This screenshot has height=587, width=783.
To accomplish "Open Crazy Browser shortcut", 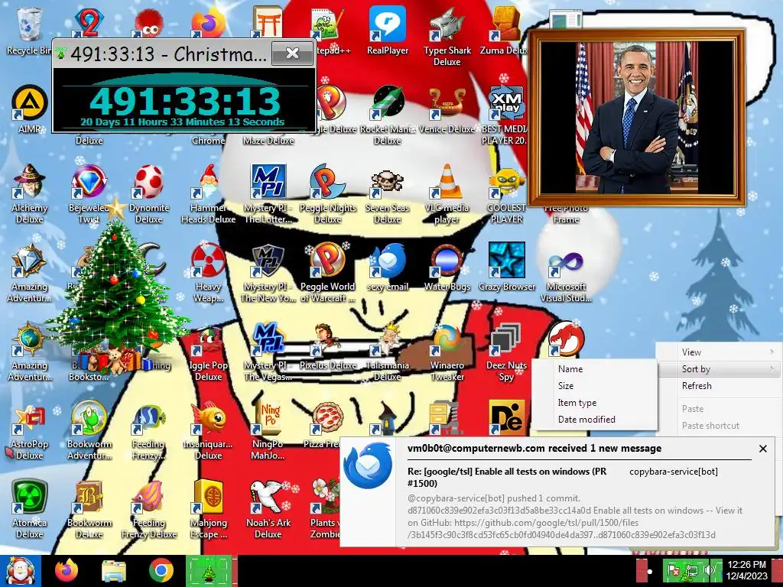I will click(x=506, y=267).
